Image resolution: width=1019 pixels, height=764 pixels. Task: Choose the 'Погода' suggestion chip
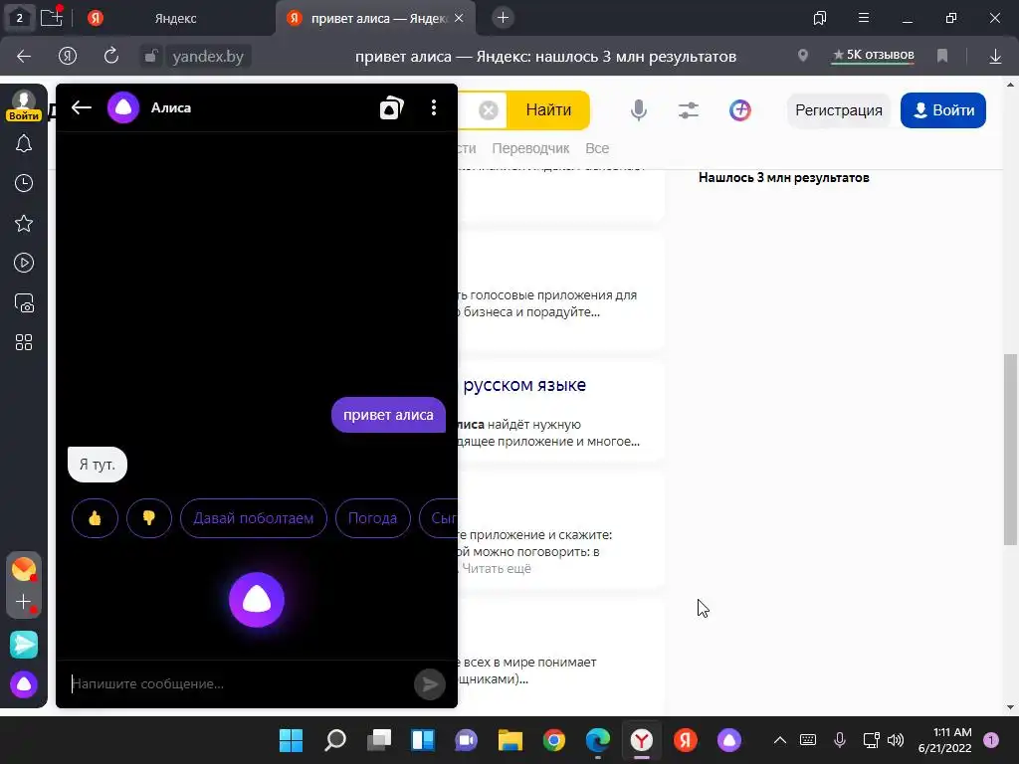[x=372, y=517]
